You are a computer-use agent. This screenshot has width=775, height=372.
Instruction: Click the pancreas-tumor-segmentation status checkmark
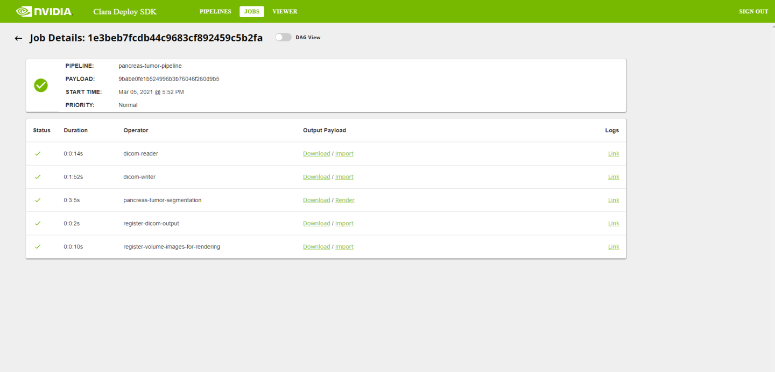38,200
